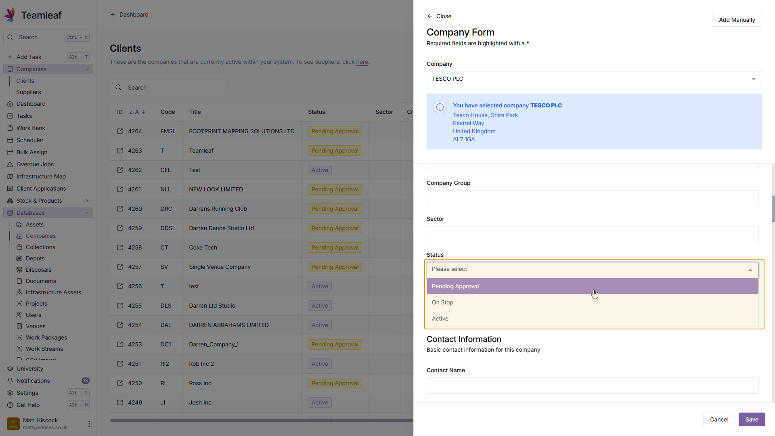Pick the Active status option
Image resolution: width=775 pixels, height=436 pixels.
pos(440,319)
